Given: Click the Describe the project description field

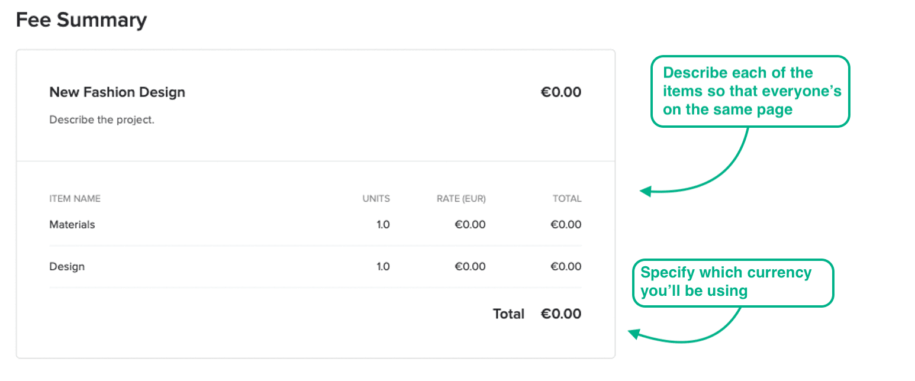Looking at the screenshot, I should tap(102, 120).
